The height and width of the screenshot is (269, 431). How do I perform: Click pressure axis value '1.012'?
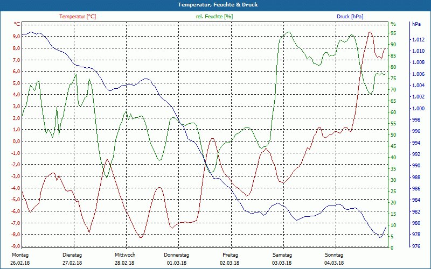pos(418,40)
